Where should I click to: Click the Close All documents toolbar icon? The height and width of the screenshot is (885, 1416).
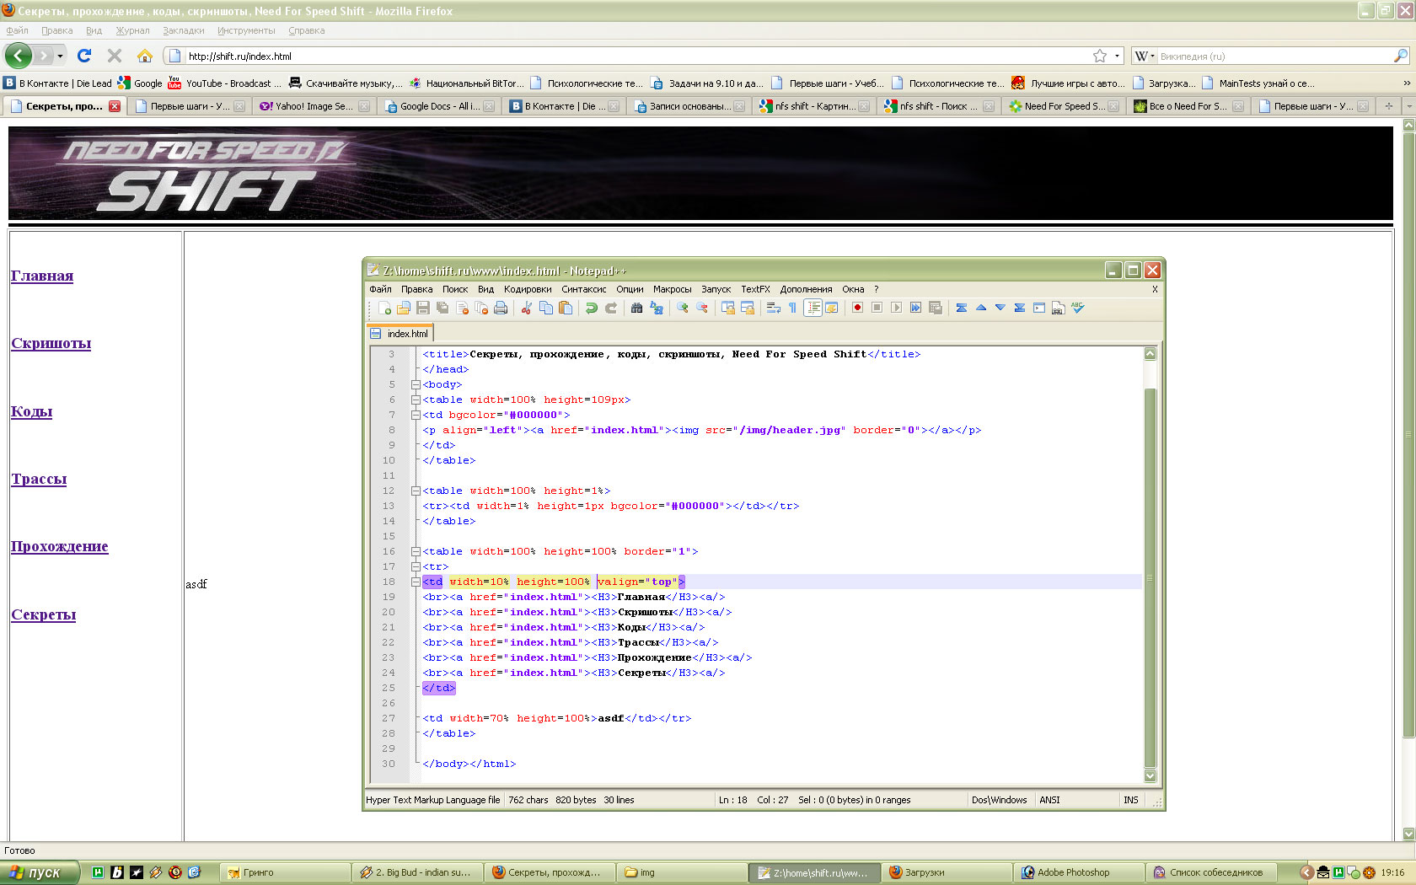[x=481, y=308]
